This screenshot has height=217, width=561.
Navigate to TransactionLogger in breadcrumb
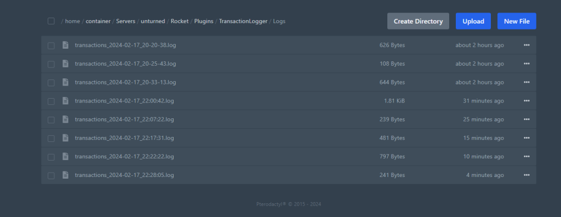pos(243,21)
